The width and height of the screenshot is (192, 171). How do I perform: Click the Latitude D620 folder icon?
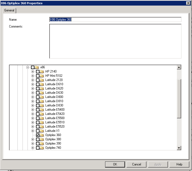click(x=42, y=88)
